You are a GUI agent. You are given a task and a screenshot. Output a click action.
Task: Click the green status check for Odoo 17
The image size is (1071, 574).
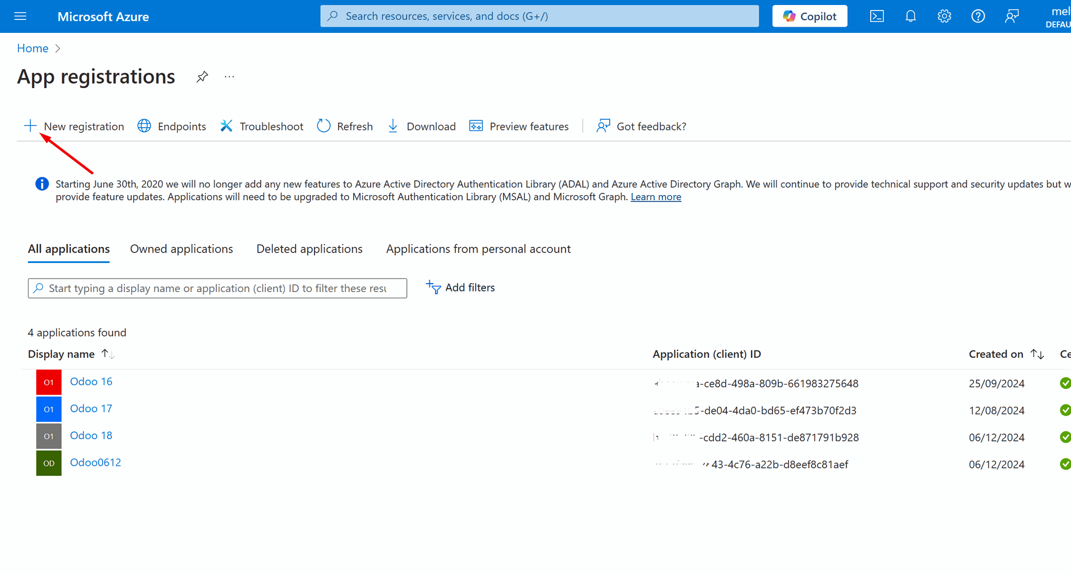1065,410
